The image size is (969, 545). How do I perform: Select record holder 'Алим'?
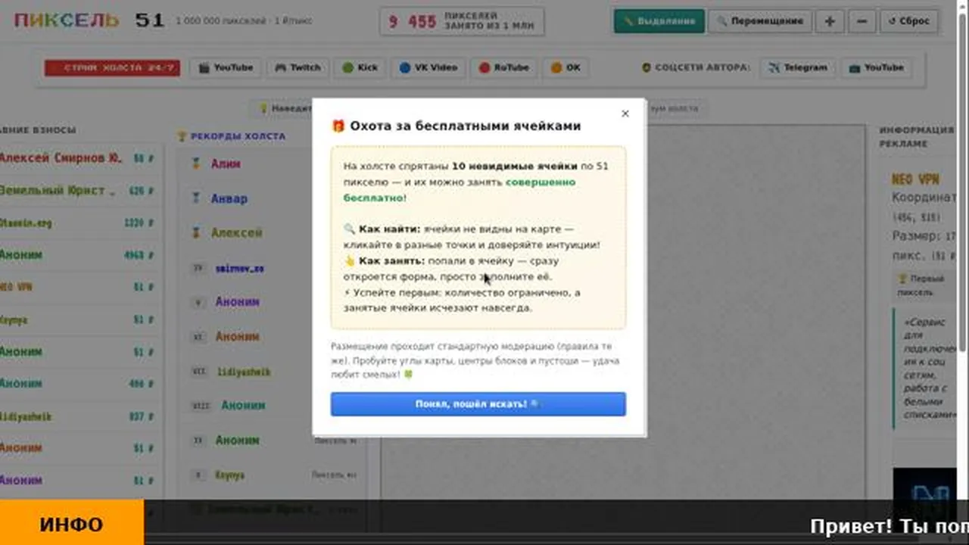(x=226, y=163)
